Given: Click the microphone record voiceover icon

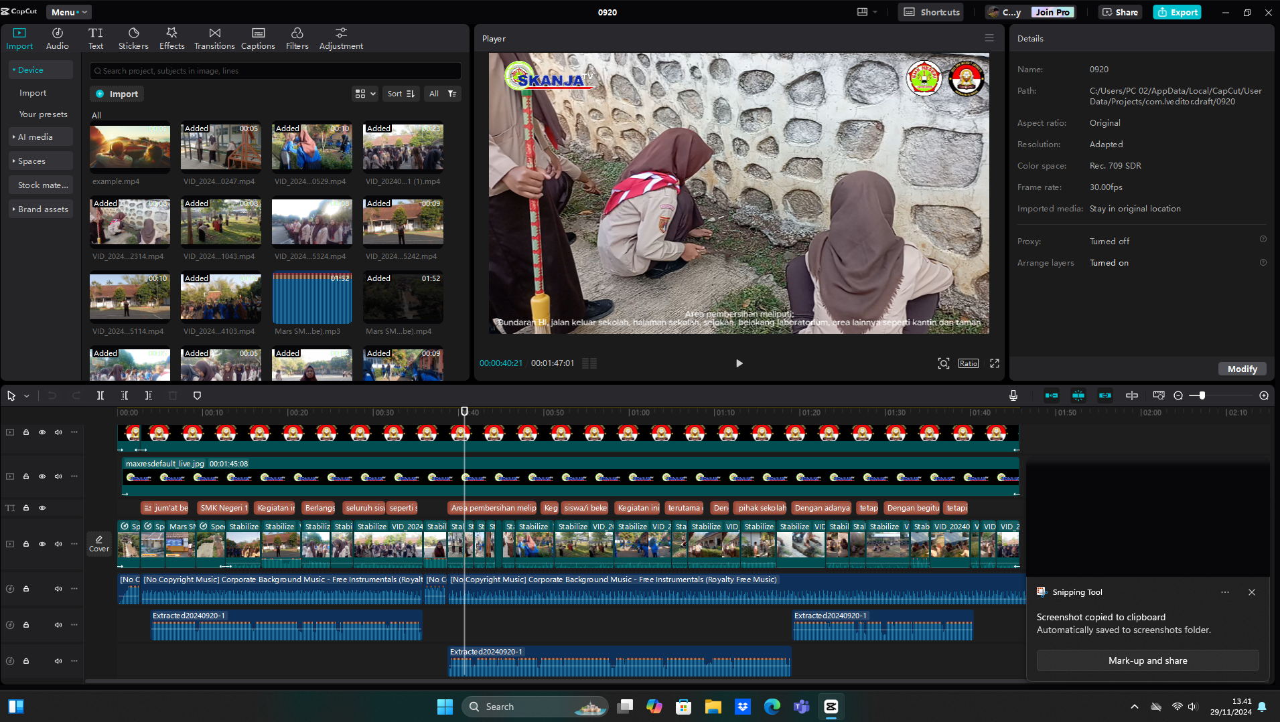Looking at the screenshot, I should click(x=1013, y=395).
